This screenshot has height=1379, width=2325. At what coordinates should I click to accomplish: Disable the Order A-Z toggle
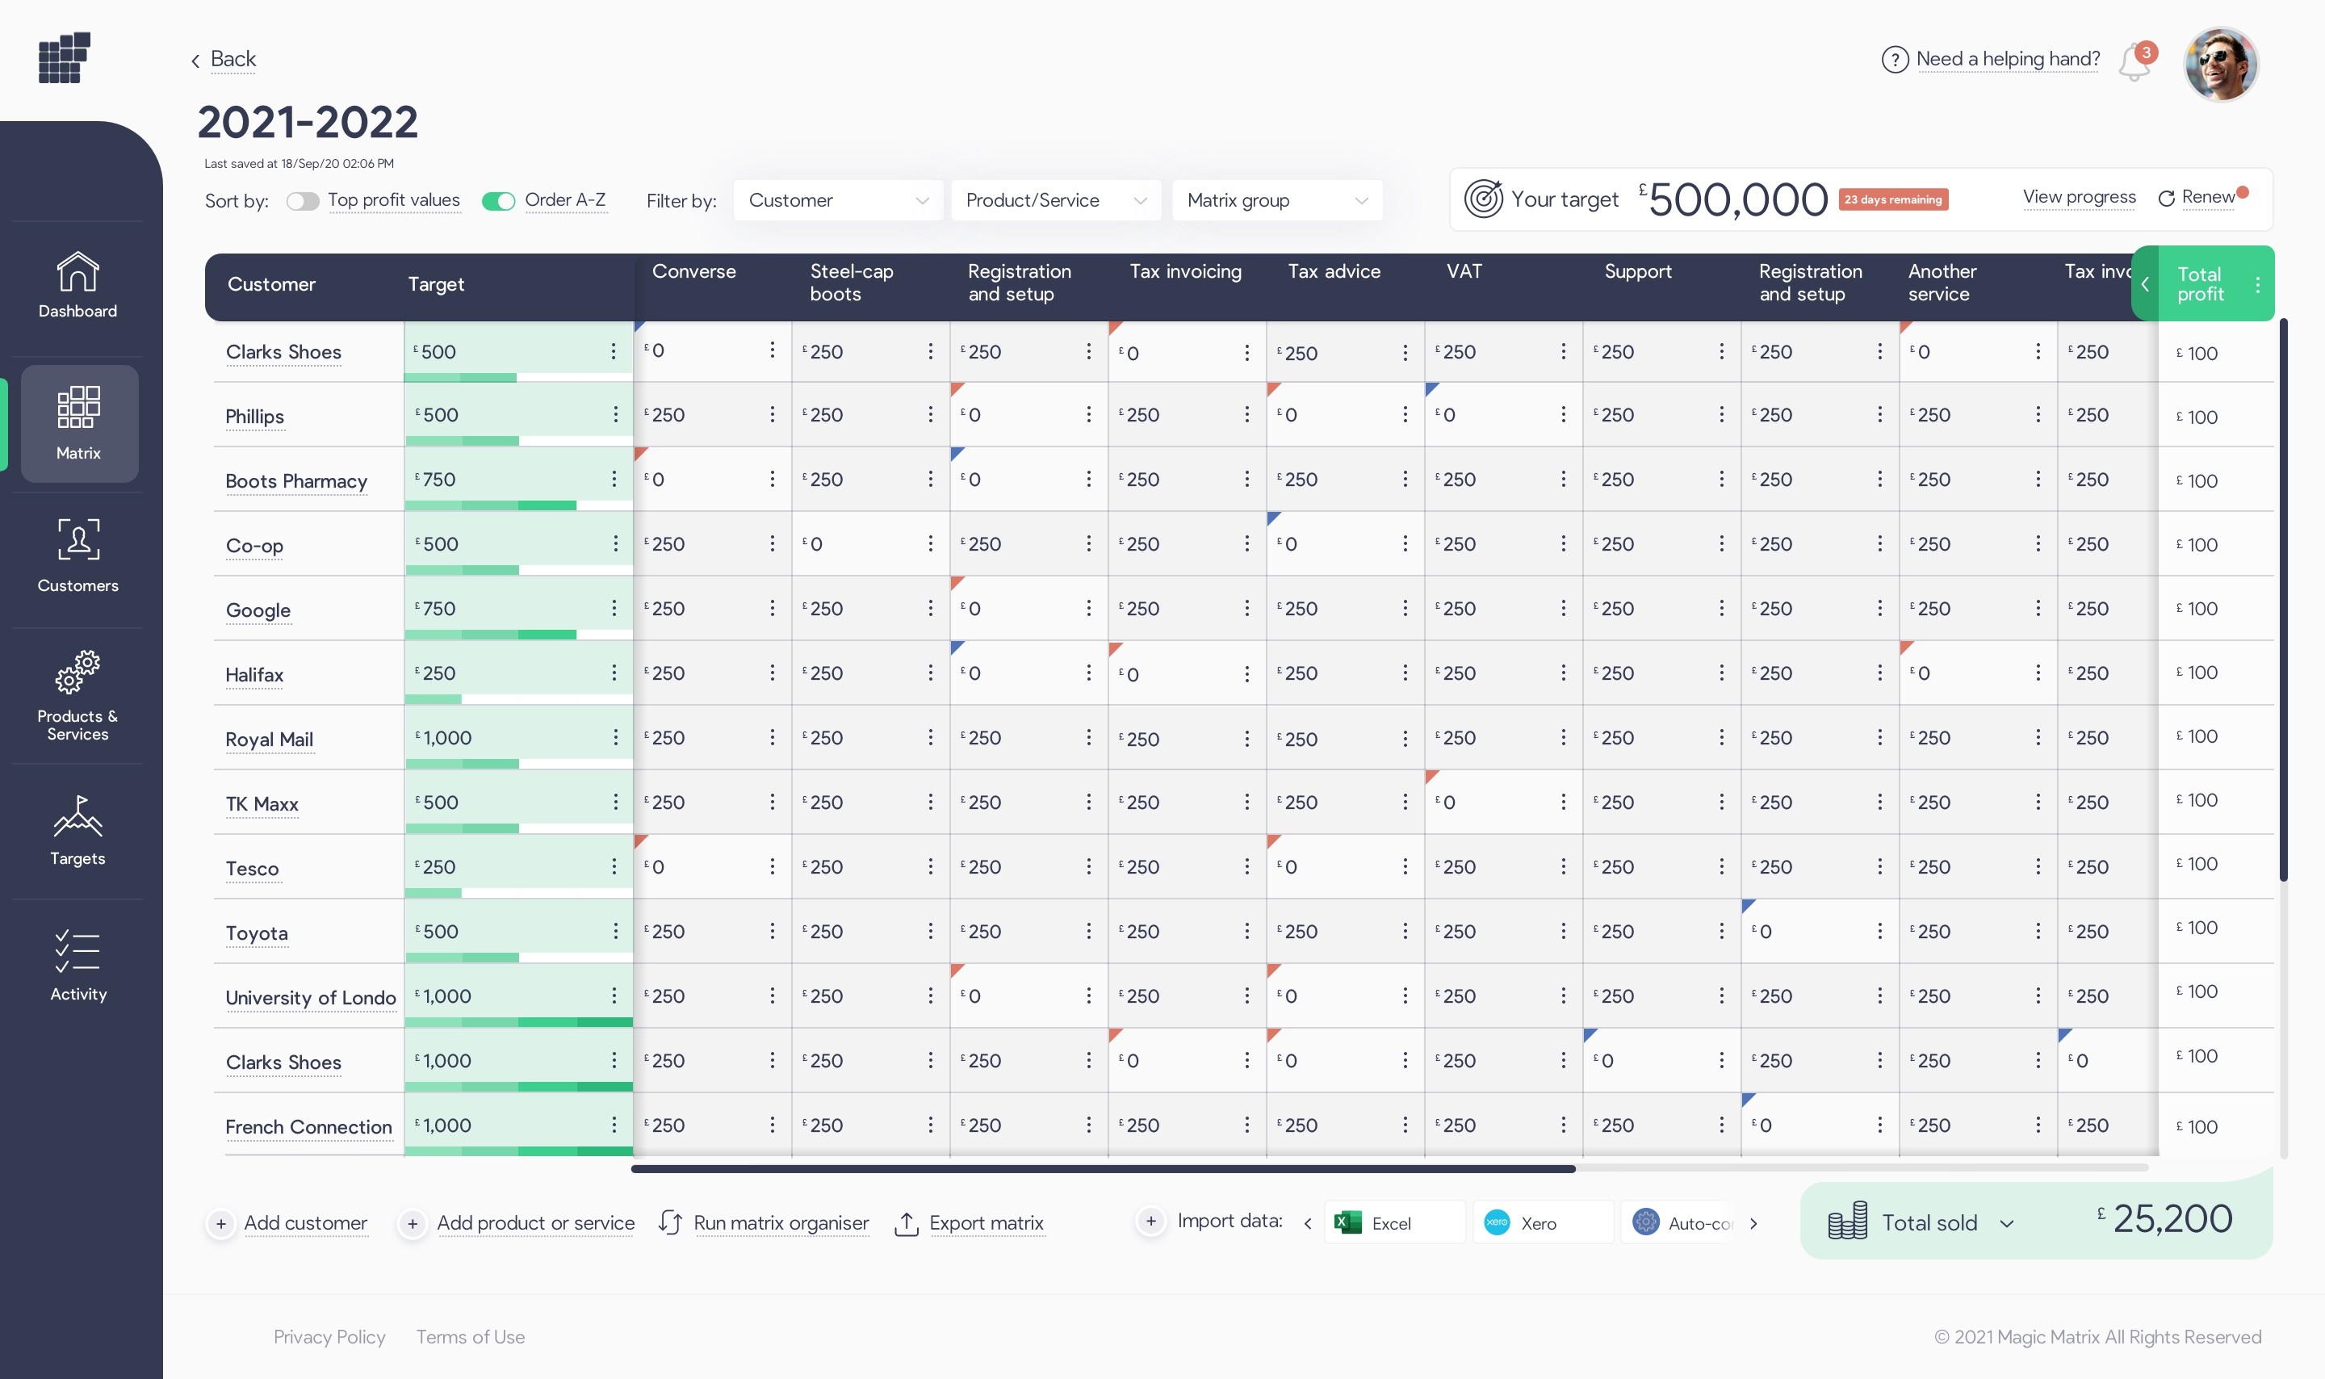(498, 201)
